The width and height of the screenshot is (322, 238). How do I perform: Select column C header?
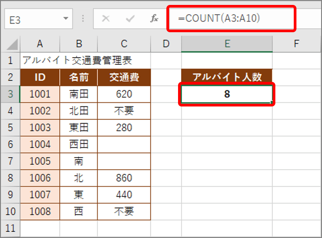(124, 44)
